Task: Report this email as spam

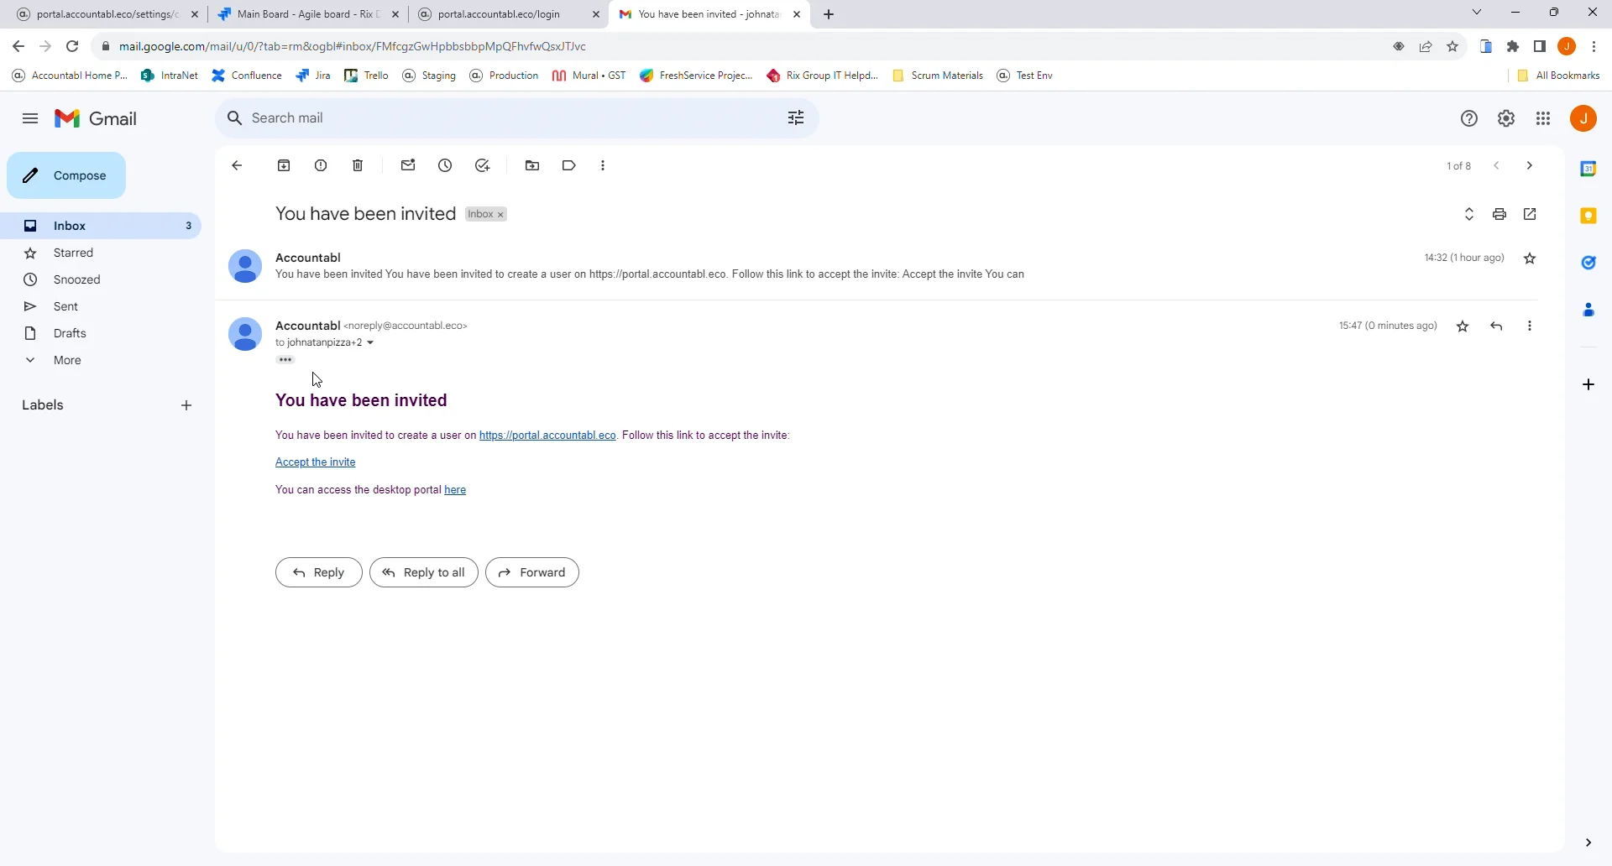Action: [x=321, y=166]
